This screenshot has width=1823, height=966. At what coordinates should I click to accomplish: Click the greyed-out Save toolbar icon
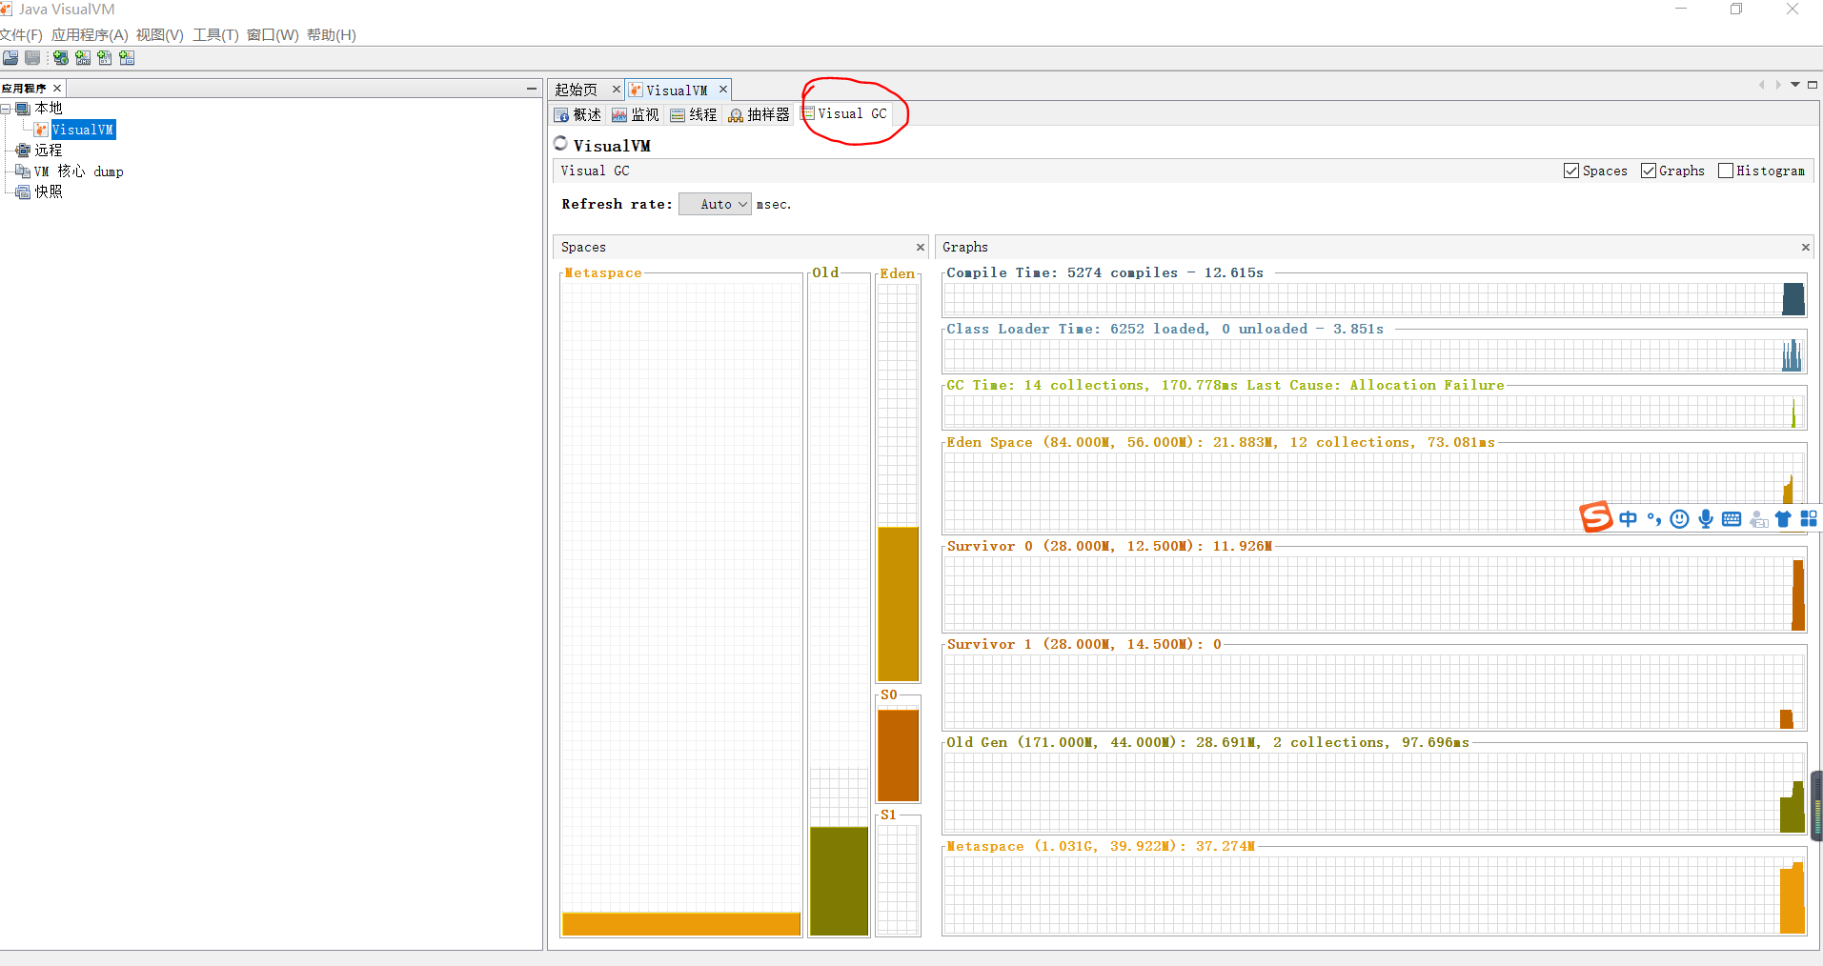32,58
